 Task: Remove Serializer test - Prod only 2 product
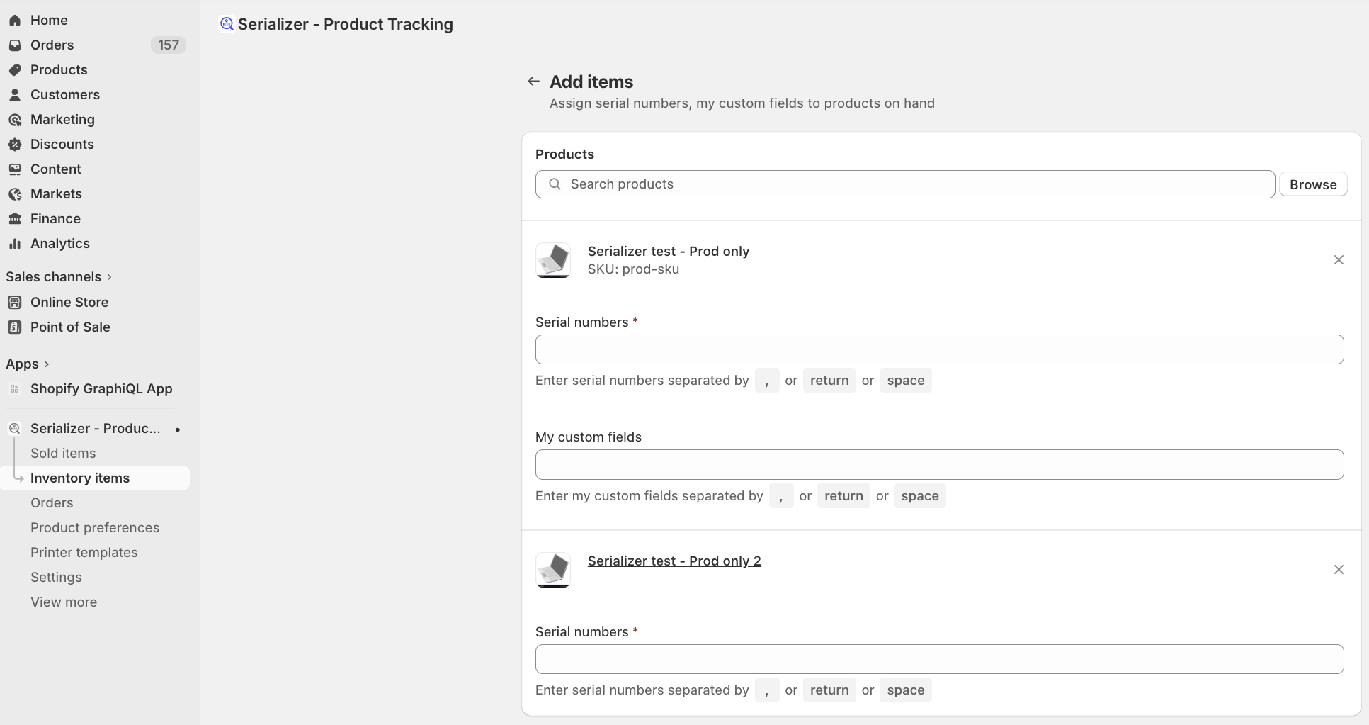pos(1339,570)
